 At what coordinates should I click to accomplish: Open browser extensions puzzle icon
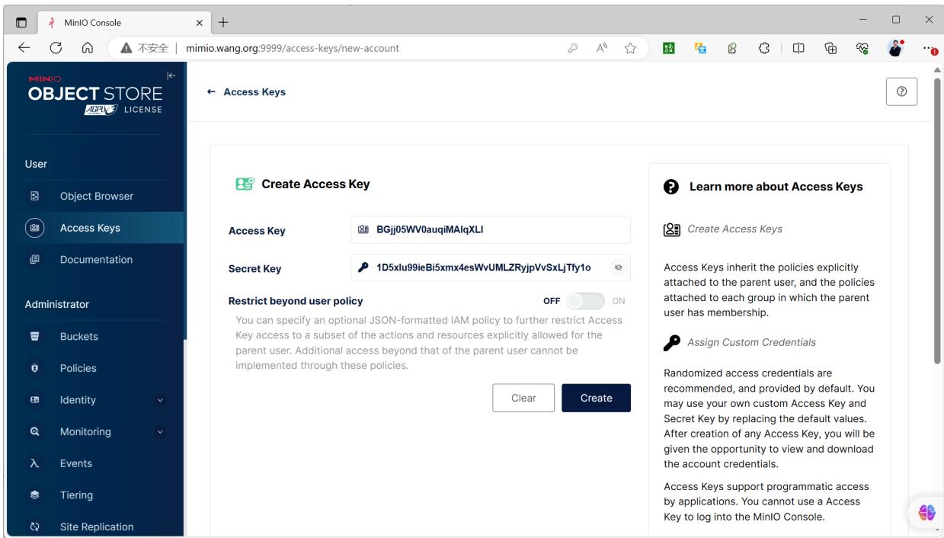tap(766, 48)
